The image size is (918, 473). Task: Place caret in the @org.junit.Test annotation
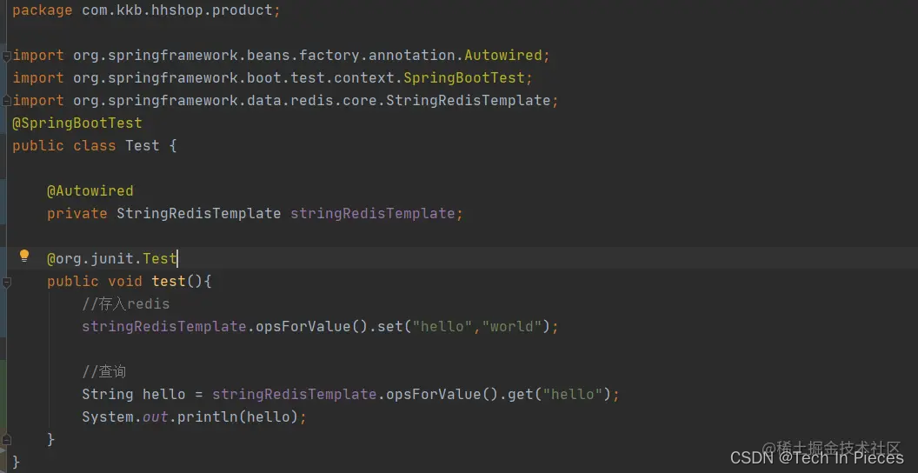point(112,259)
